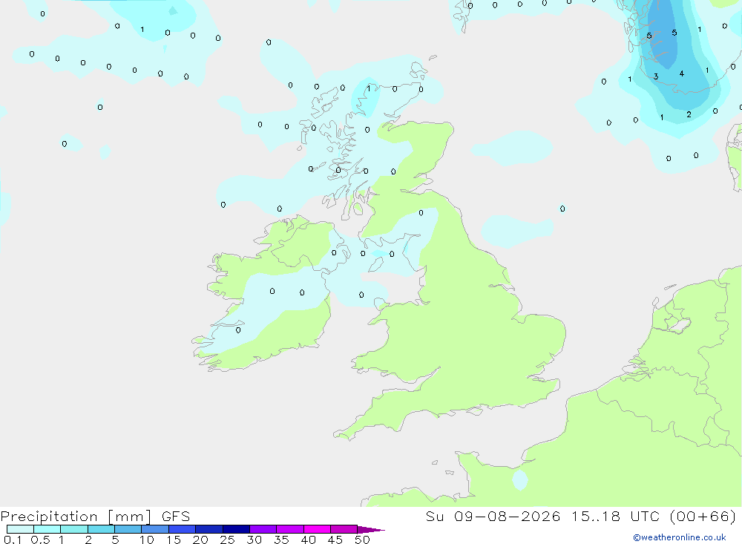
Task: Click the legend label '25'
Action: click(x=227, y=540)
